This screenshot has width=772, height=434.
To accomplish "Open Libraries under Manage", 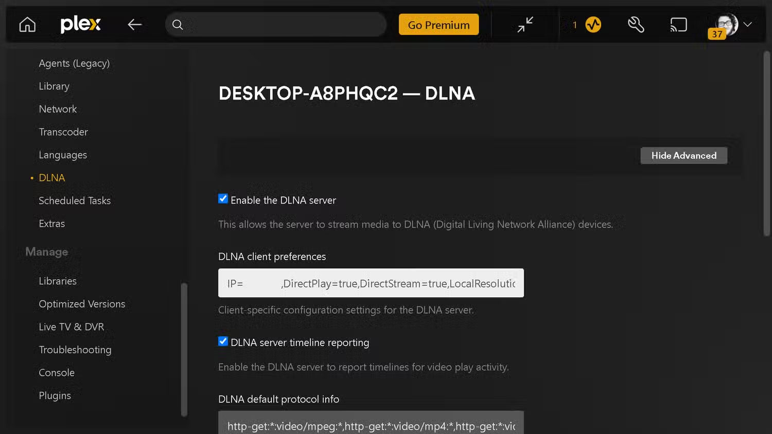I will (58, 281).
